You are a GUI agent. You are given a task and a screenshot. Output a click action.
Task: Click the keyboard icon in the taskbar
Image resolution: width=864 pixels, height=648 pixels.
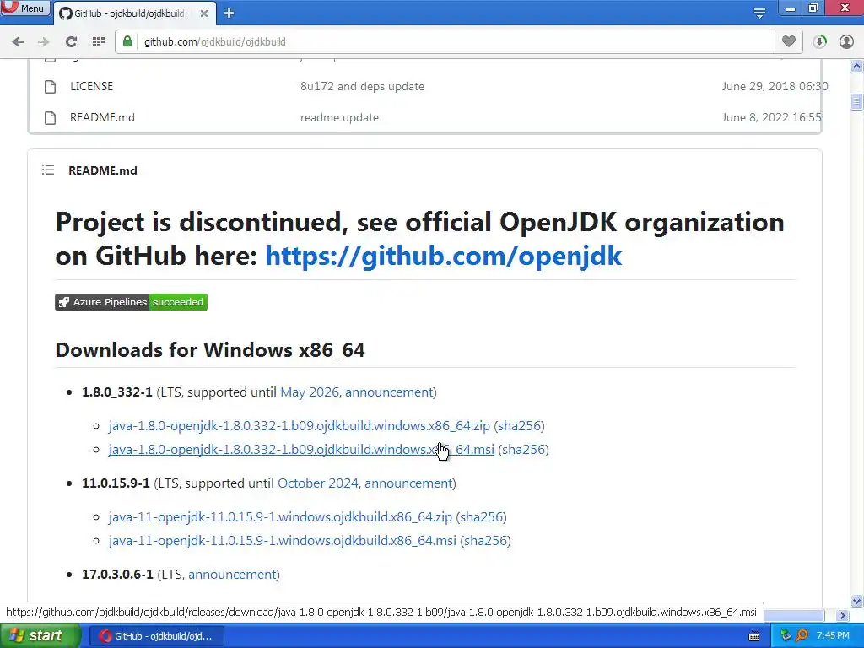[x=754, y=636]
